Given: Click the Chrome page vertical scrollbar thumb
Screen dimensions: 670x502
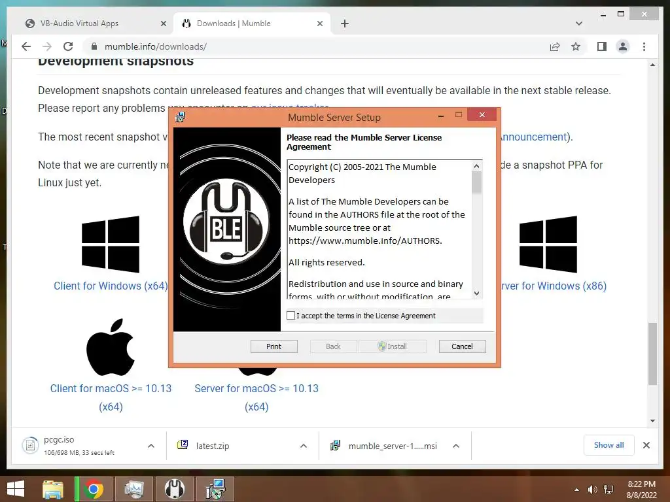Looking at the screenshot, I should (x=652, y=354).
